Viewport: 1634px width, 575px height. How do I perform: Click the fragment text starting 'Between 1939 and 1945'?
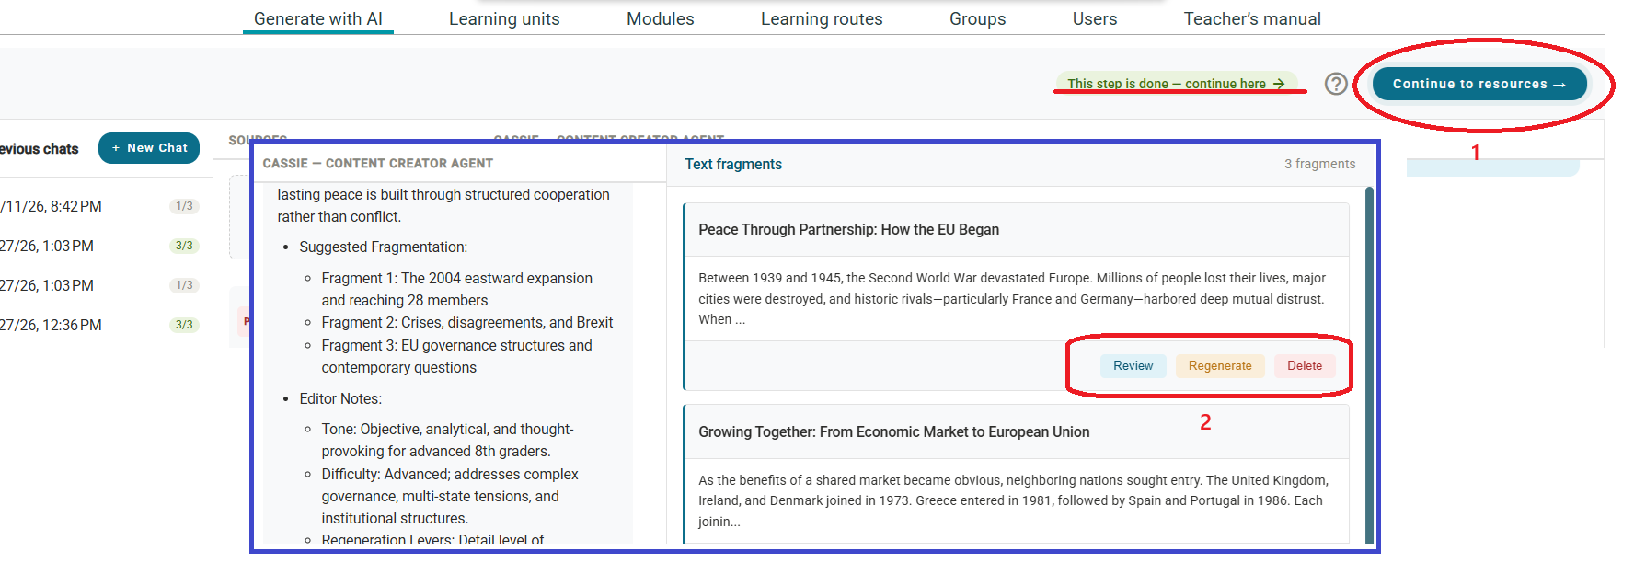(x=1012, y=299)
